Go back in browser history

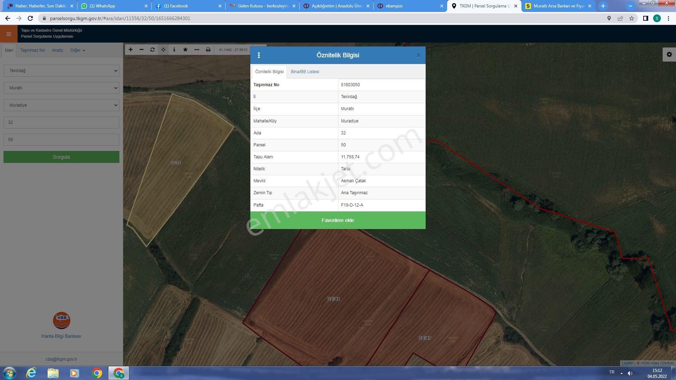pyautogui.click(x=8, y=18)
